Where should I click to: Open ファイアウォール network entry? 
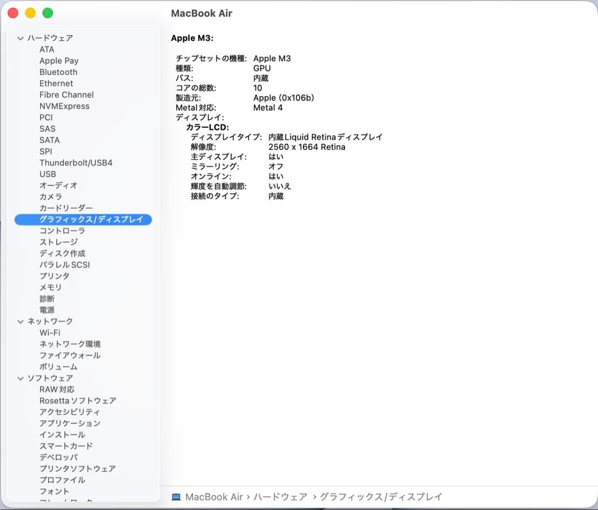click(x=70, y=356)
